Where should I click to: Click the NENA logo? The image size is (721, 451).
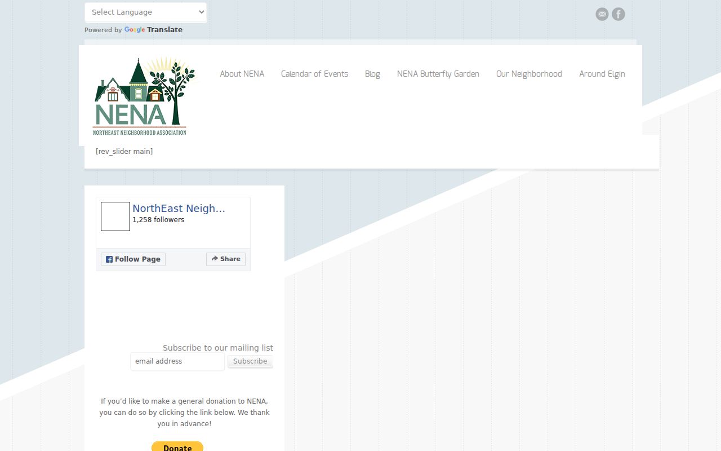click(x=144, y=96)
